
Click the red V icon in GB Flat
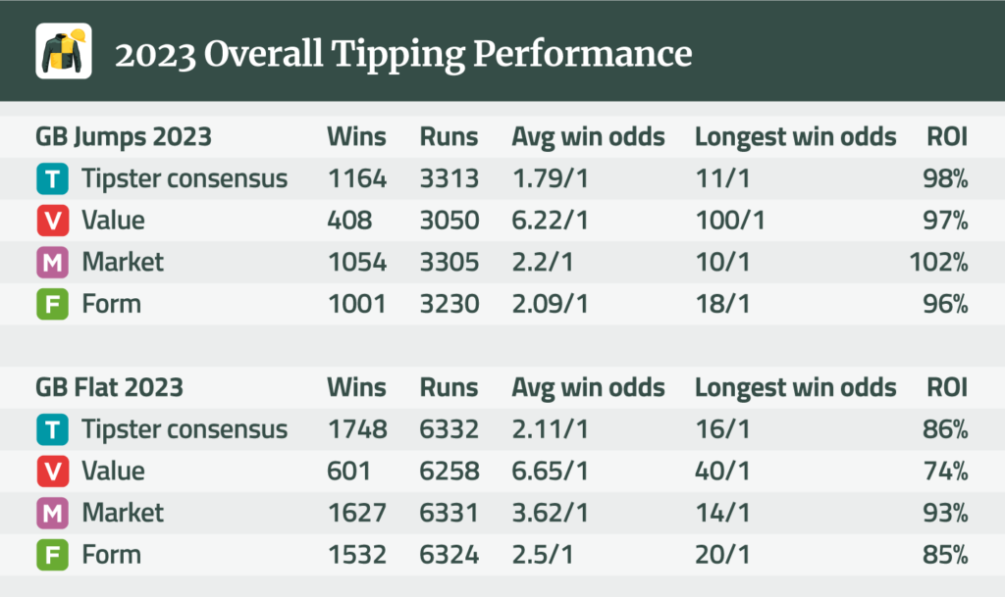[53, 472]
